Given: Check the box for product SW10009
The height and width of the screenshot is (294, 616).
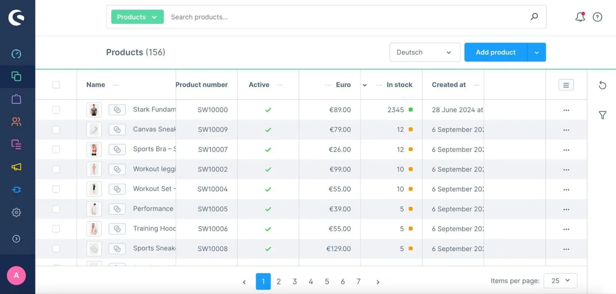Looking at the screenshot, I should [x=56, y=130].
